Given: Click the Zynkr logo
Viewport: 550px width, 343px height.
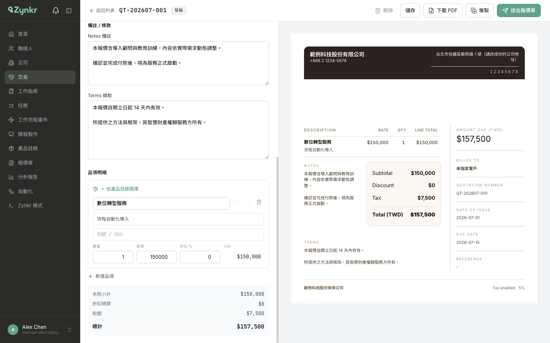Looking at the screenshot, I should point(23,10).
